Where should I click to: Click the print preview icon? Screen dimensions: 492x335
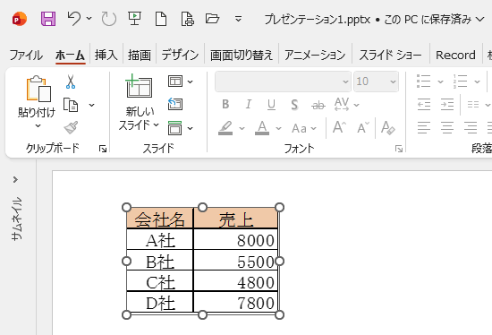click(x=187, y=19)
